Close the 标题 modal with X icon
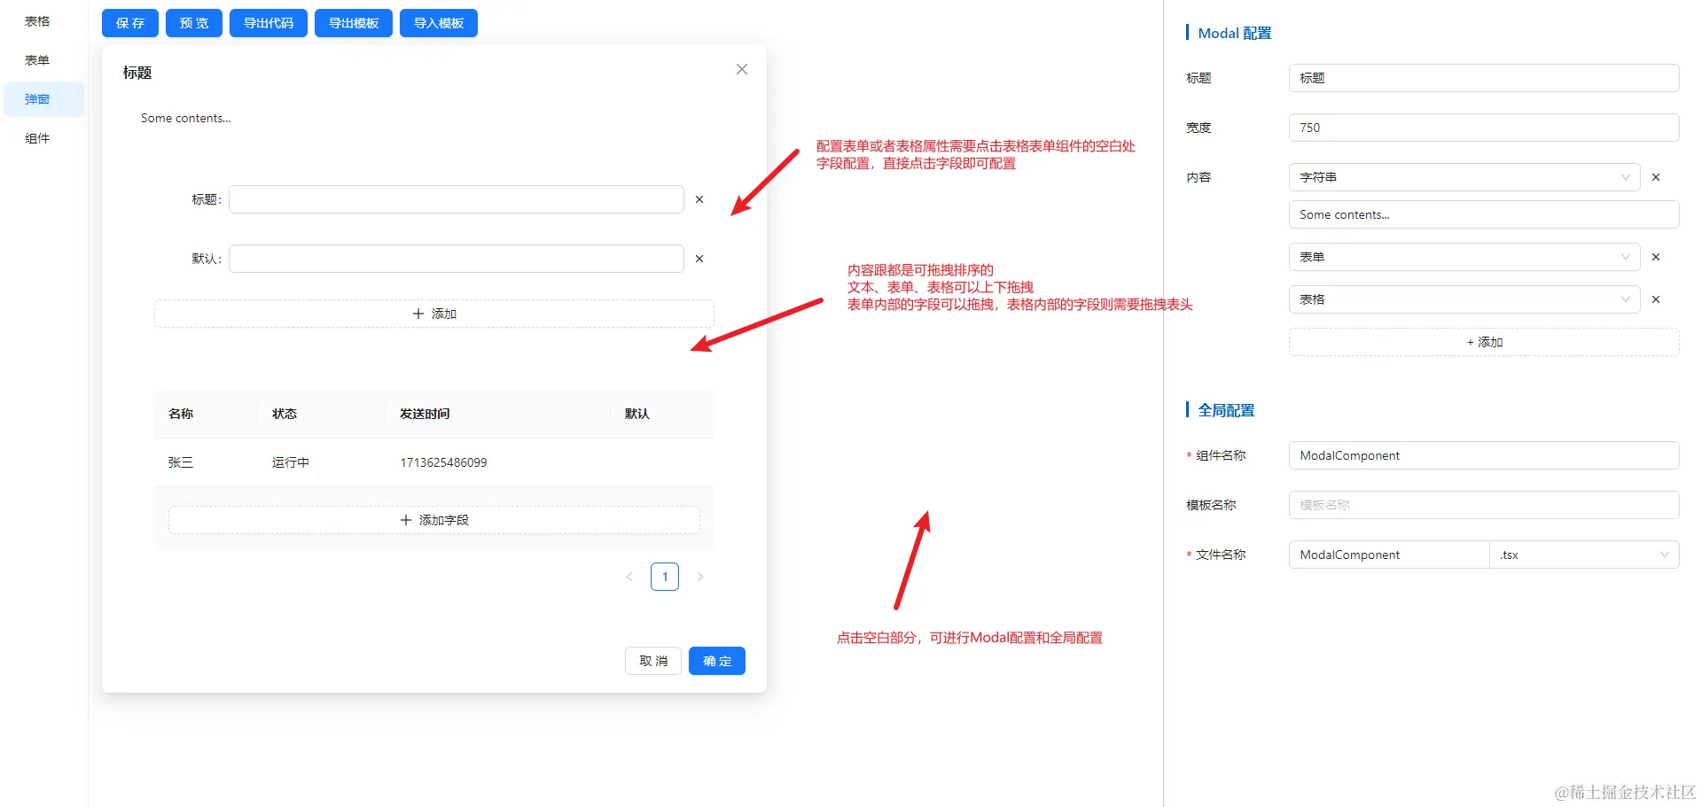Screen dimensions: 1702x807 click(742, 69)
